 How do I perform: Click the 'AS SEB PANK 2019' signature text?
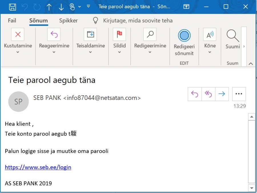pos(28,183)
